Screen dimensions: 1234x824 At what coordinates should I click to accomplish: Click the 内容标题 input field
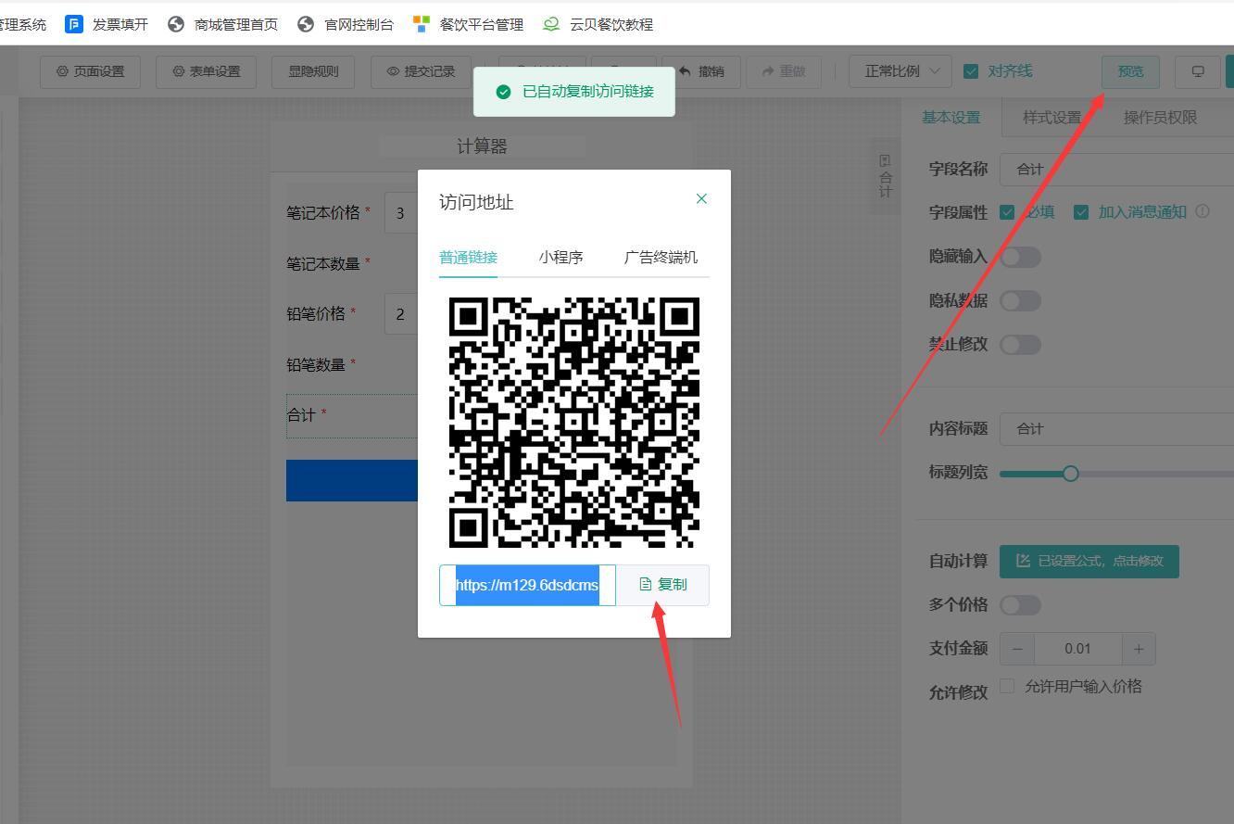[x=1116, y=428]
